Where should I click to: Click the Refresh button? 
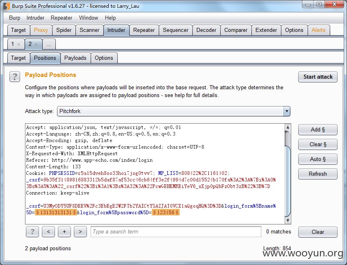[x=318, y=174]
